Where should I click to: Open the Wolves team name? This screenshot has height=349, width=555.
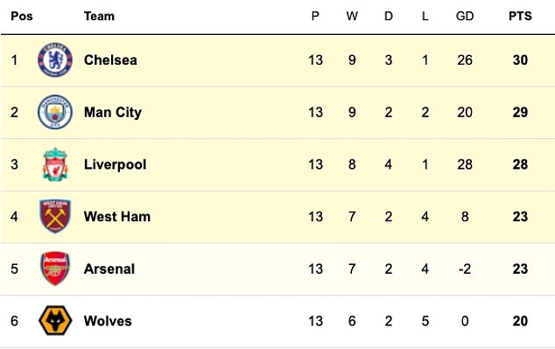[x=108, y=321]
